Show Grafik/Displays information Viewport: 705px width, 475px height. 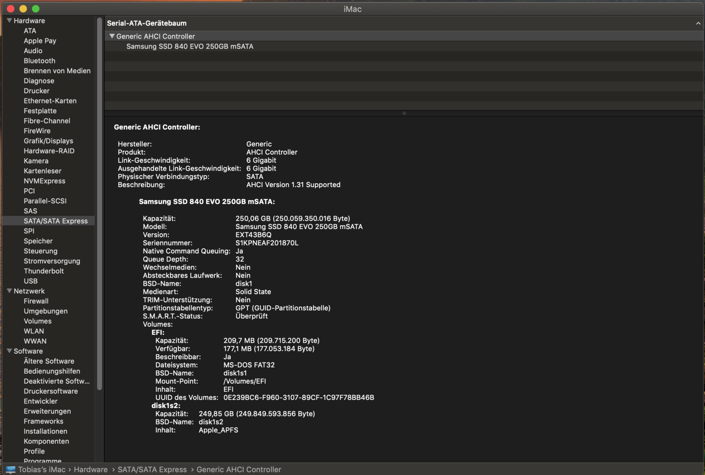(x=48, y=141)
